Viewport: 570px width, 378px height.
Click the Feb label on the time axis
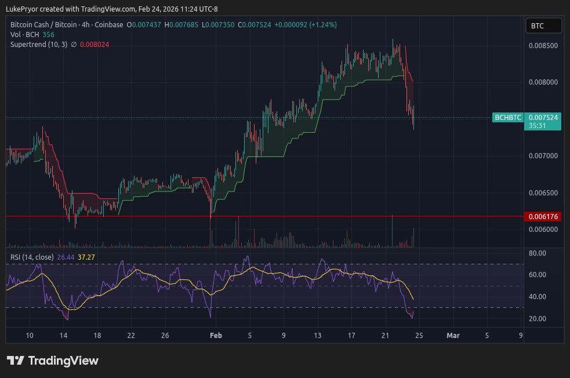[216, 335]
